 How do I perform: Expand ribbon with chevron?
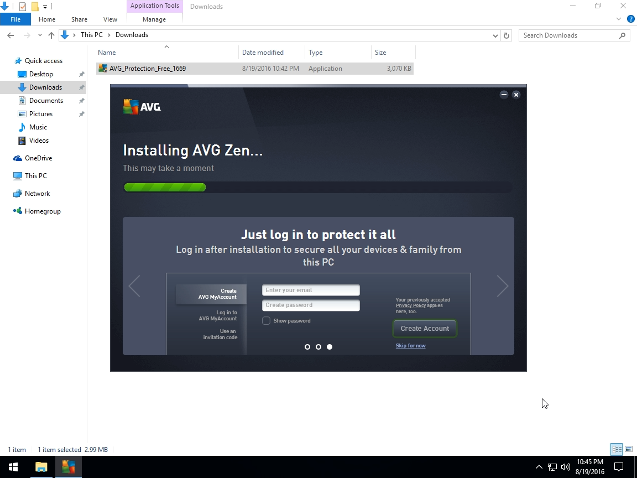click(x=619, y=19)
